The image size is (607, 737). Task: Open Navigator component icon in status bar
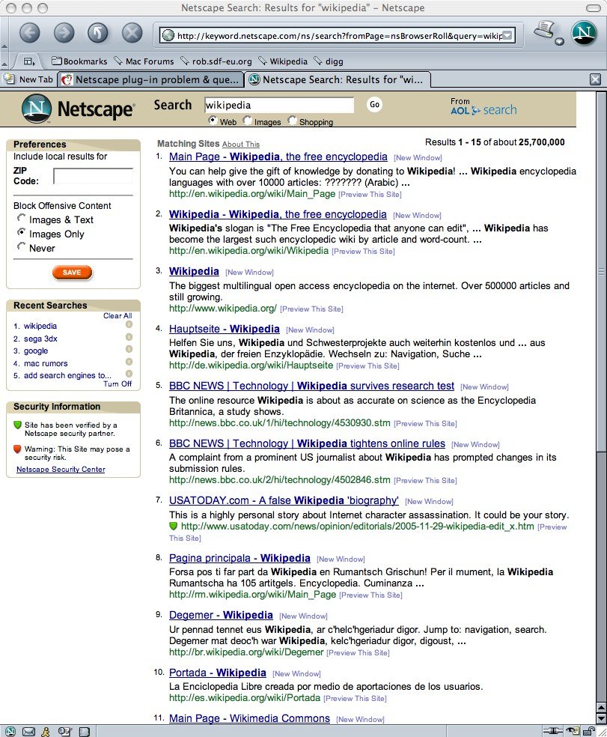(x=10, y=731)
